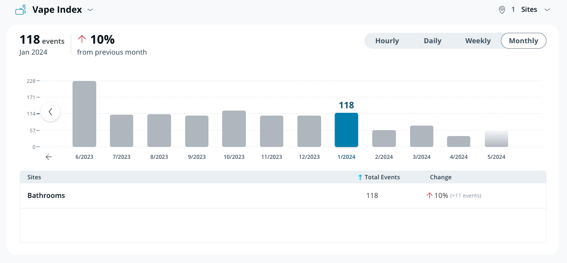Switch the view to Hourly
Image resolution: width=567 pixels, height=263 pixels.
pyautogui.click(x=387, y=40)
